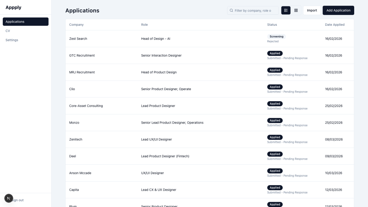Select the Anson Mccade company cell
The image size is (368, 207).
click(x=80, y=173)
